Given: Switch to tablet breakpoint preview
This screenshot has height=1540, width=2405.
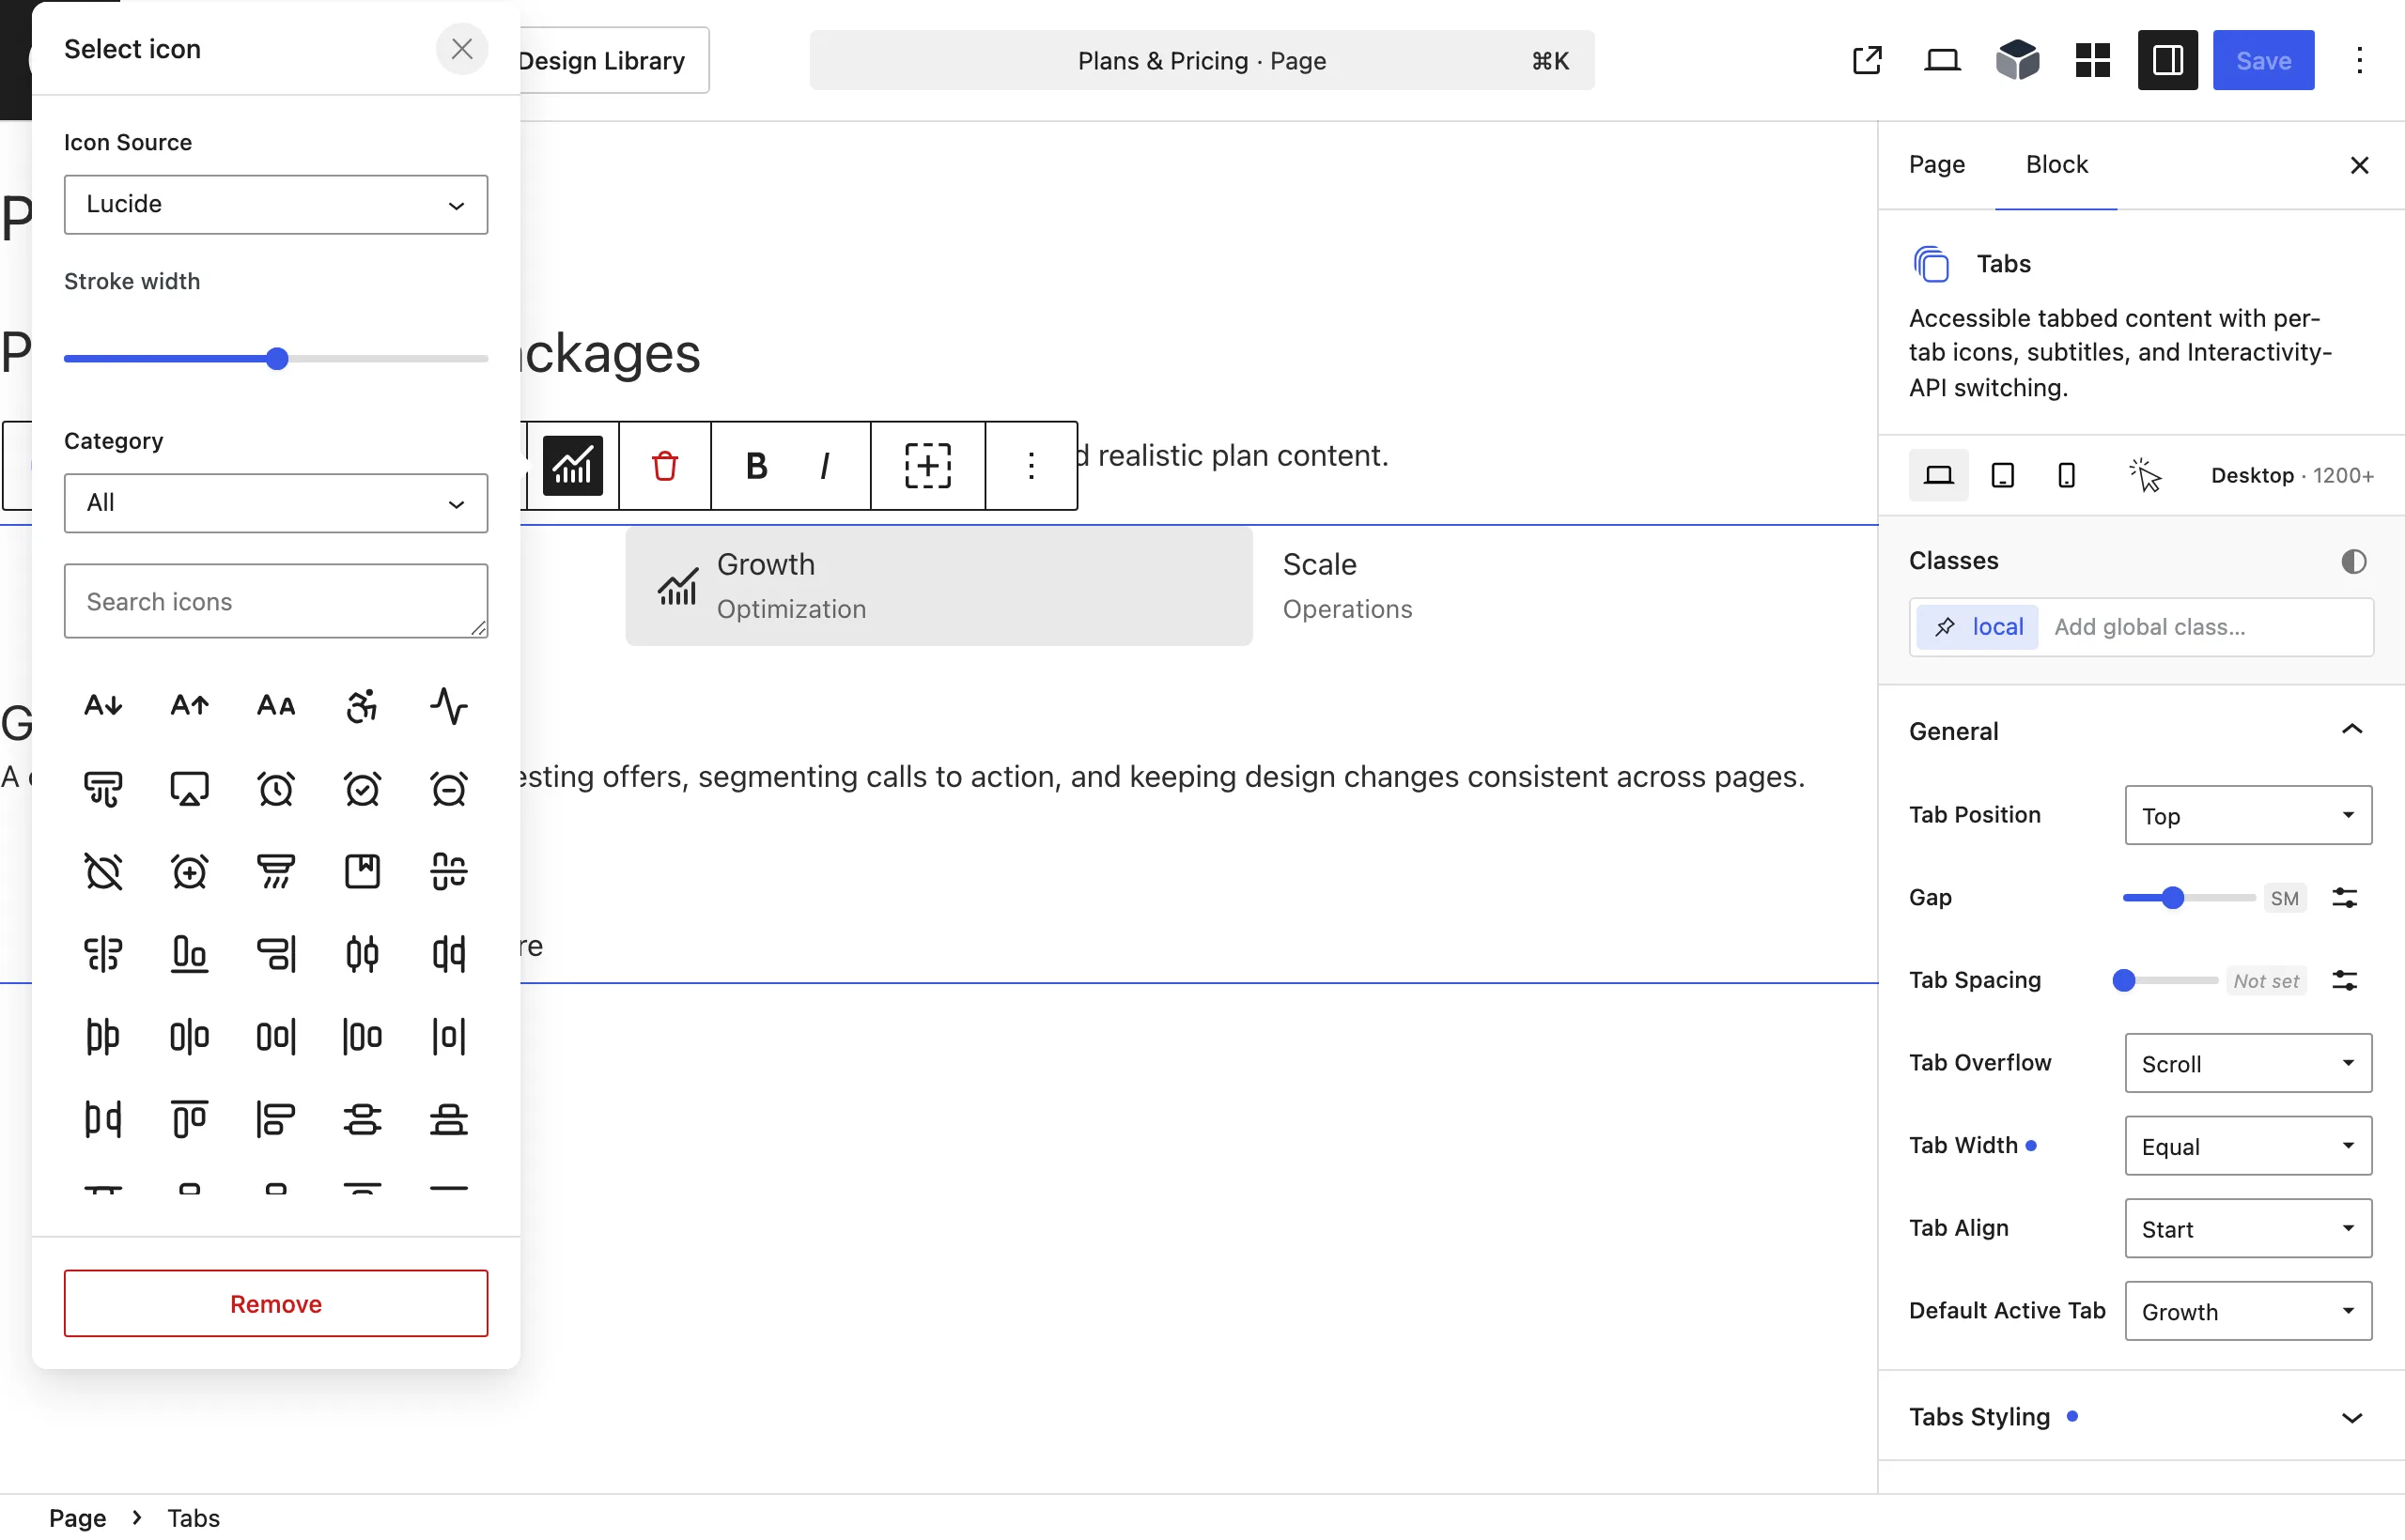Looking at the screenshot, I should 2002,475.
